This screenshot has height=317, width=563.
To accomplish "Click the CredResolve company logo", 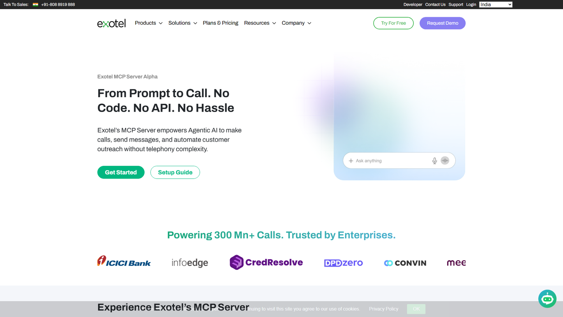I will click(266, 262).
